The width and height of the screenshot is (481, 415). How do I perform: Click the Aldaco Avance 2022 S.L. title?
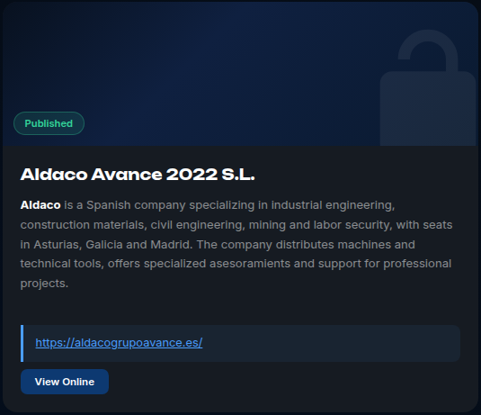[138, 174]
